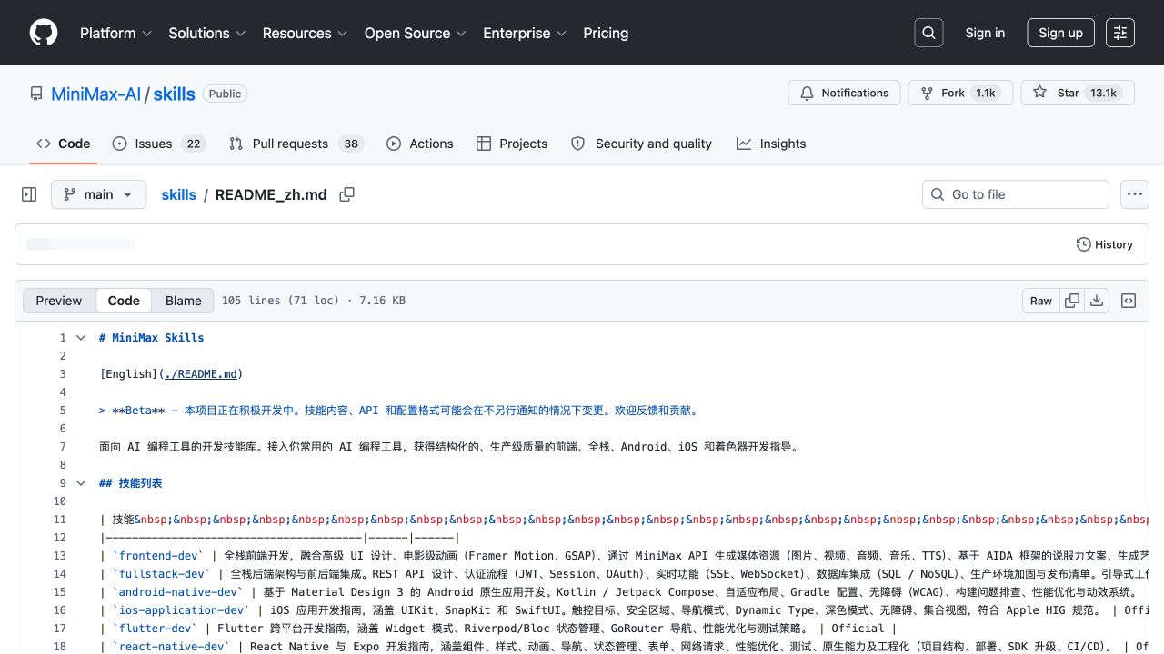The width and height of the screenshot is (1164, 654).
Task: Open the GitHub homepage logo
Action: click(x=44, y=33)
